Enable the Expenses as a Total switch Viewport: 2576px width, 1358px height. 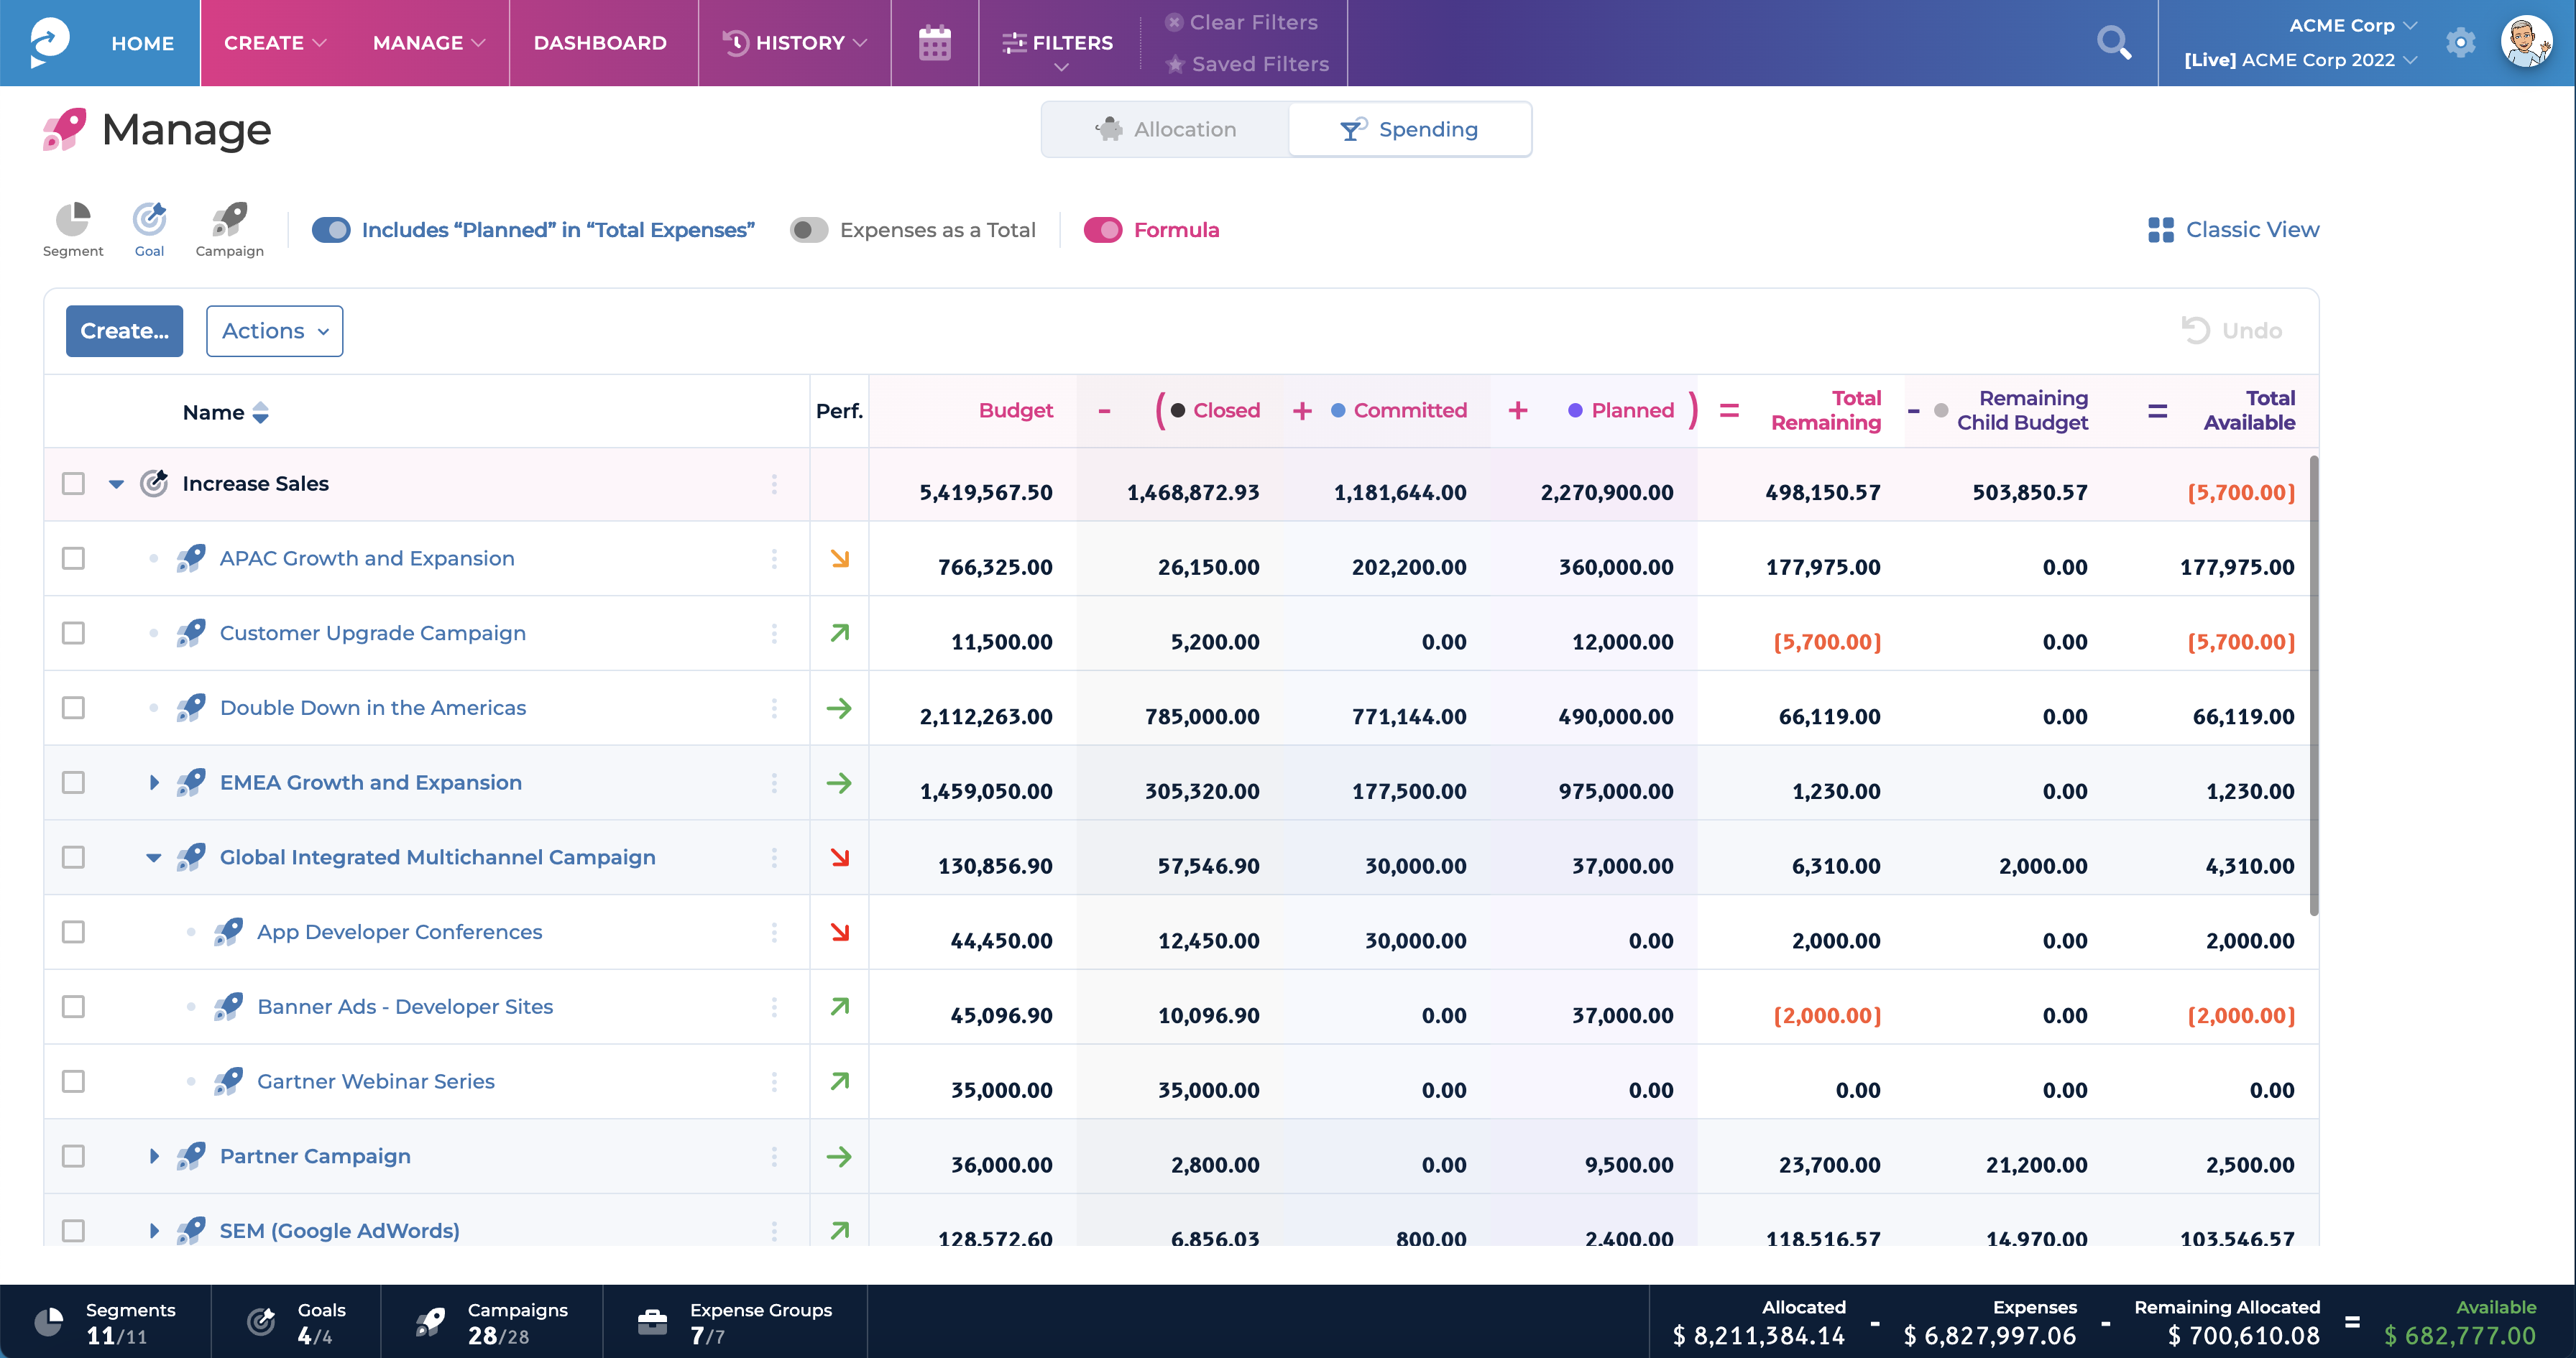point(809,230)
